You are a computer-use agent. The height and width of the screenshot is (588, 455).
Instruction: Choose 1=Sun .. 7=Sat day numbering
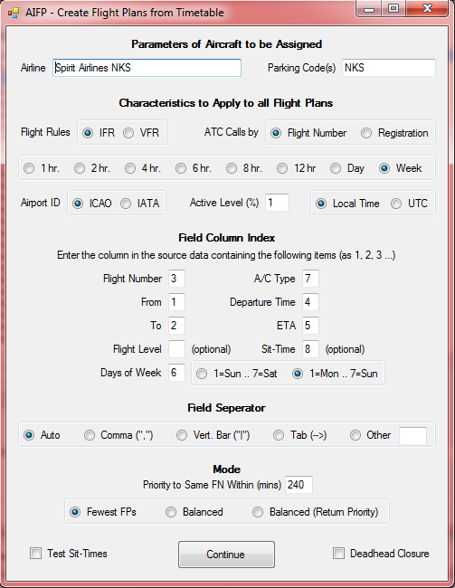202,374
